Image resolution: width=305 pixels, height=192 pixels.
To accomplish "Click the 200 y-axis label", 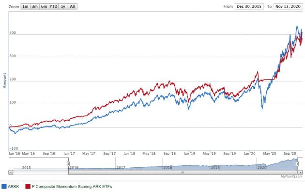I will [x=13, y=79].
